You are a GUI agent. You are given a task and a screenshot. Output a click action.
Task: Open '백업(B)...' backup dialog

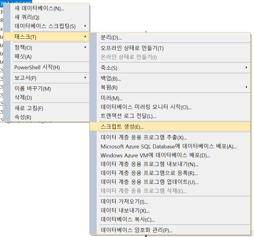pos(111,79)
